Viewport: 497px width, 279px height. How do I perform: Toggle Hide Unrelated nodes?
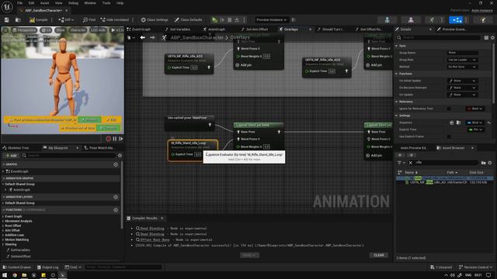[x=115, y=19]
